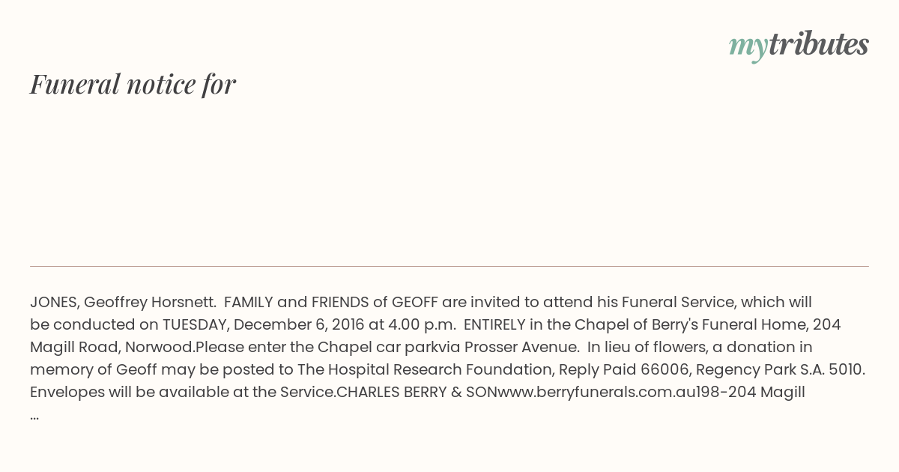This screenshot has width=899, height=472.
Task: Click the "Magill Road, Norwood" address
Action: pyautogui.click(x=112, y=348)
